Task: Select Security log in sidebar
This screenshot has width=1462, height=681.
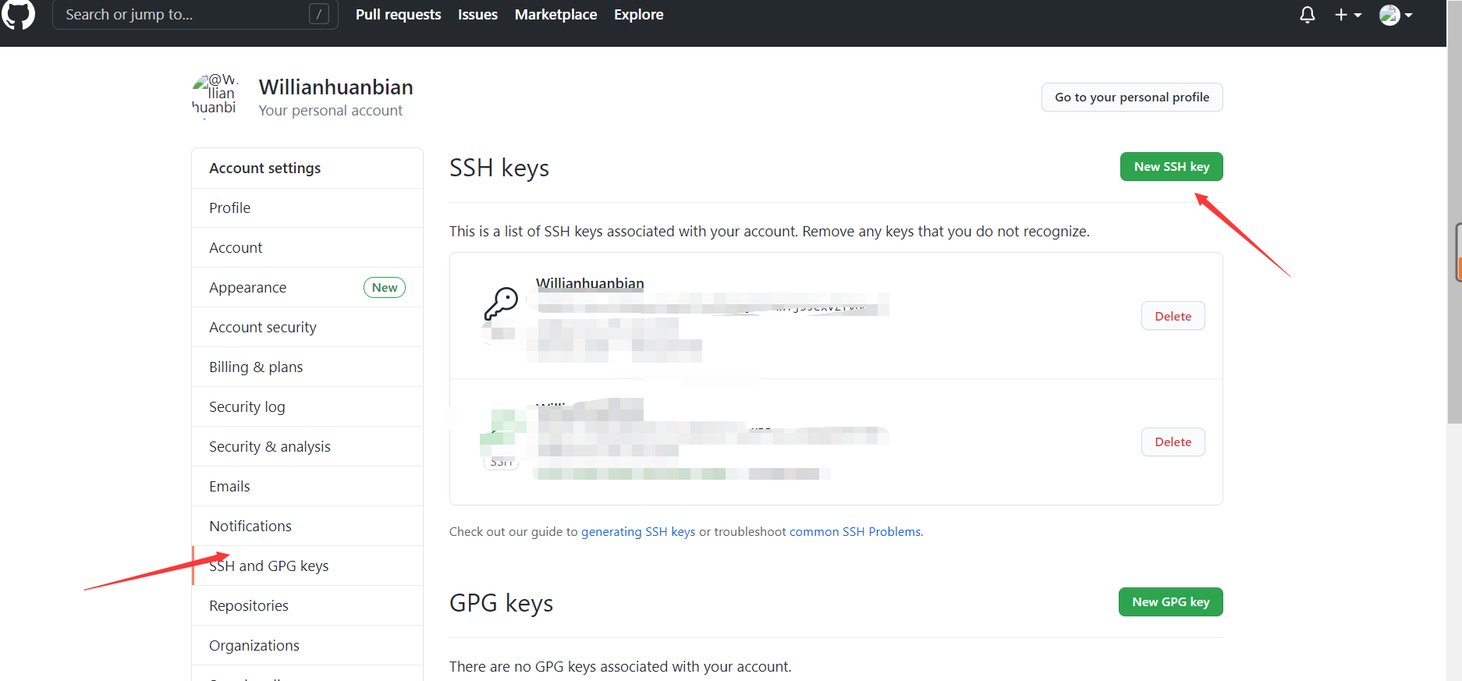Action: click(x=307, y=407)
